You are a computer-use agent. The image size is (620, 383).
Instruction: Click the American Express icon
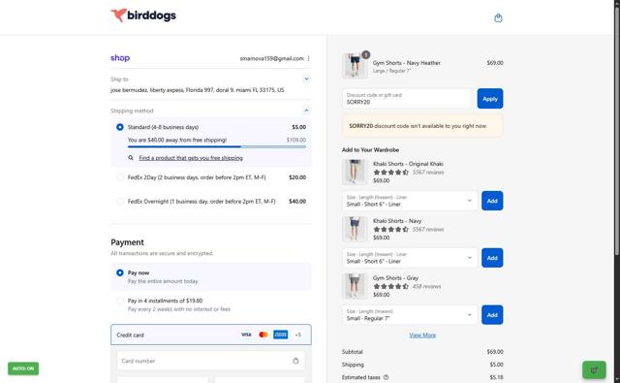click(281, 335)
